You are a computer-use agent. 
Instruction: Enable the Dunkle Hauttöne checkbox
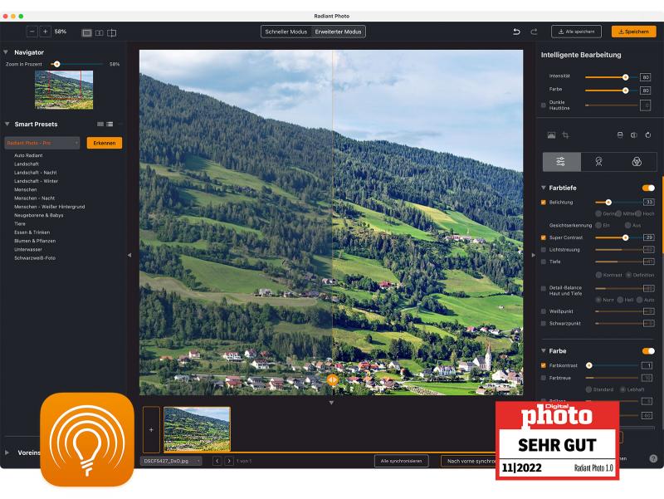pyautogui.click(x=544, y=105)
